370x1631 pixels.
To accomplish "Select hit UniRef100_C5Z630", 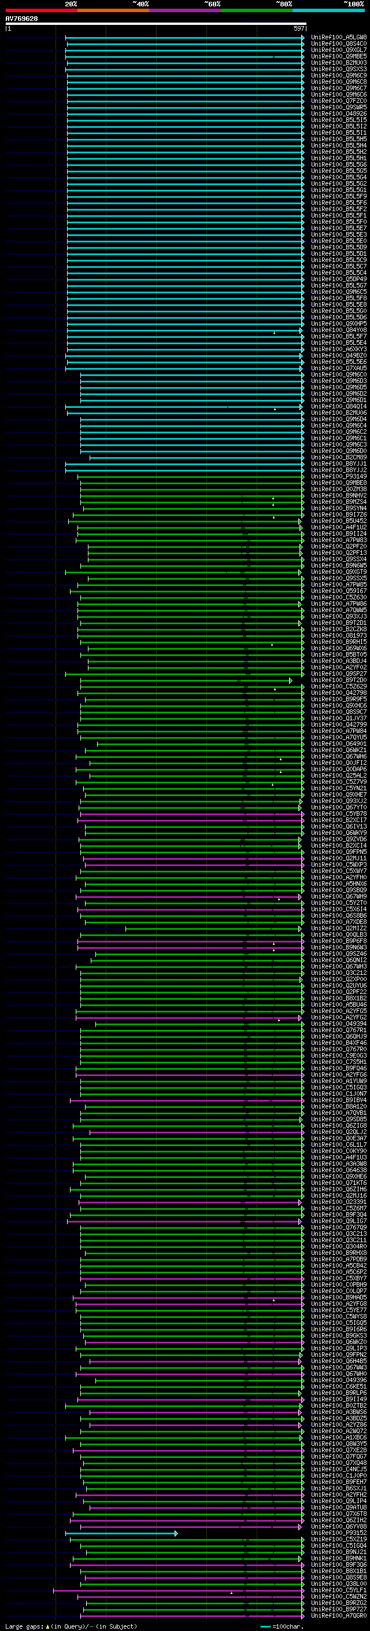I will [x=339, y=597].
